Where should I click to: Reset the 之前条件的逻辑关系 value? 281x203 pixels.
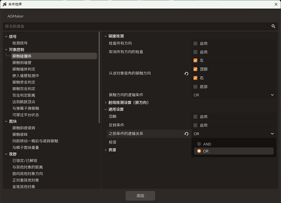coord(187,134)
